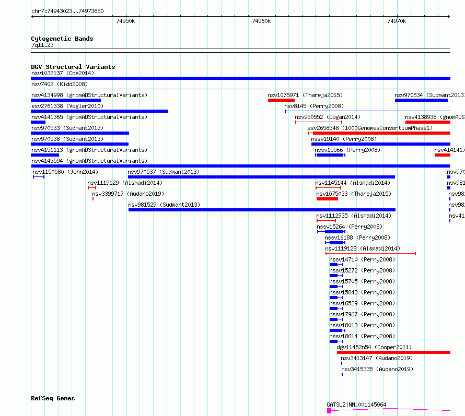Screen dimensions: 465x416
Task: Click esv2761338 (Vogler2010) label
Action: pos(67,106)
